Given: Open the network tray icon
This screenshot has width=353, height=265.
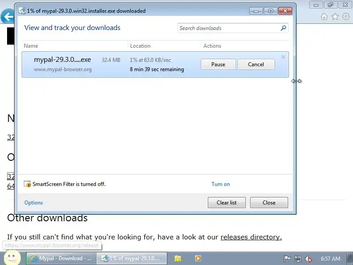Looking at the screenshot, I should coord(297,259).
